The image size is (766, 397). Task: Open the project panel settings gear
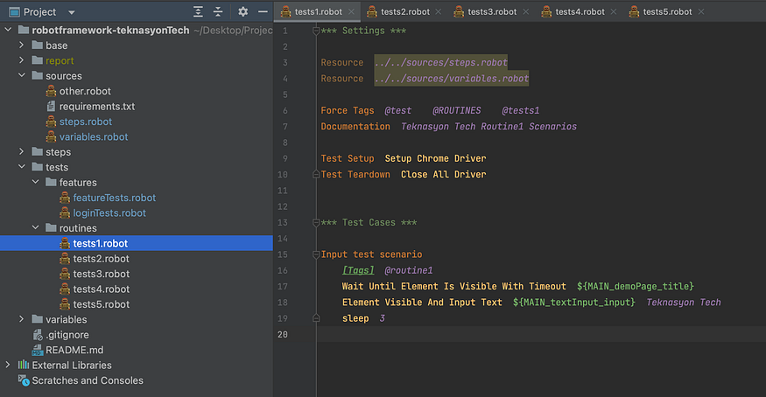pyautogui.click(x=242, y=11)
